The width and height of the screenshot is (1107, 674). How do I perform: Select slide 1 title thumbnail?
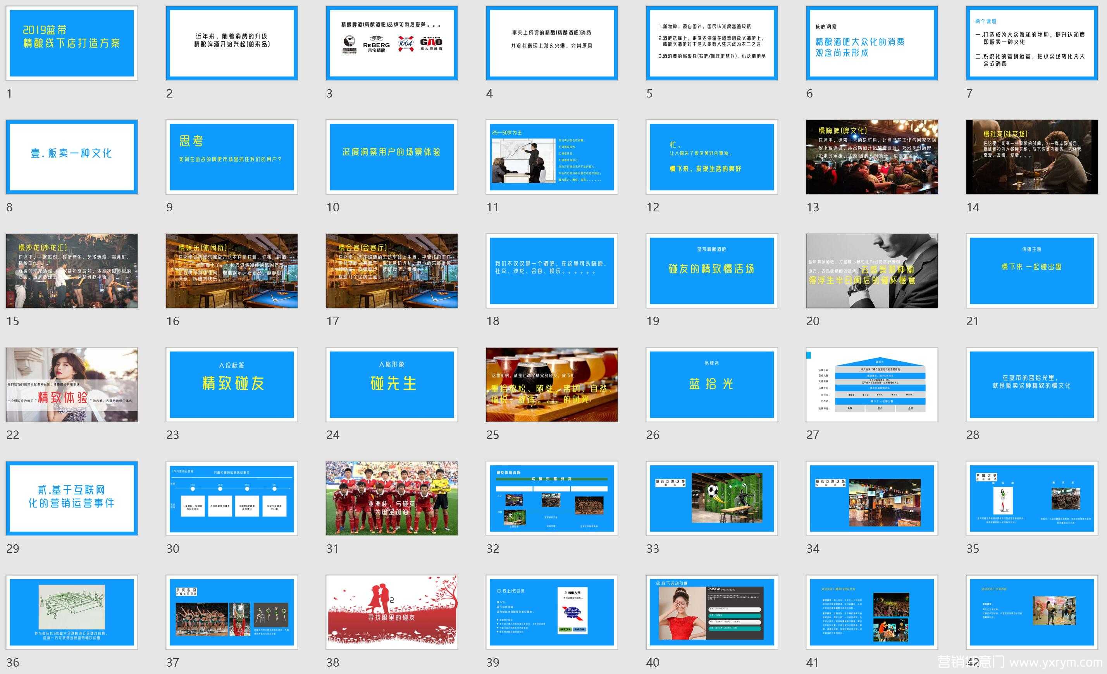point(72,43)
